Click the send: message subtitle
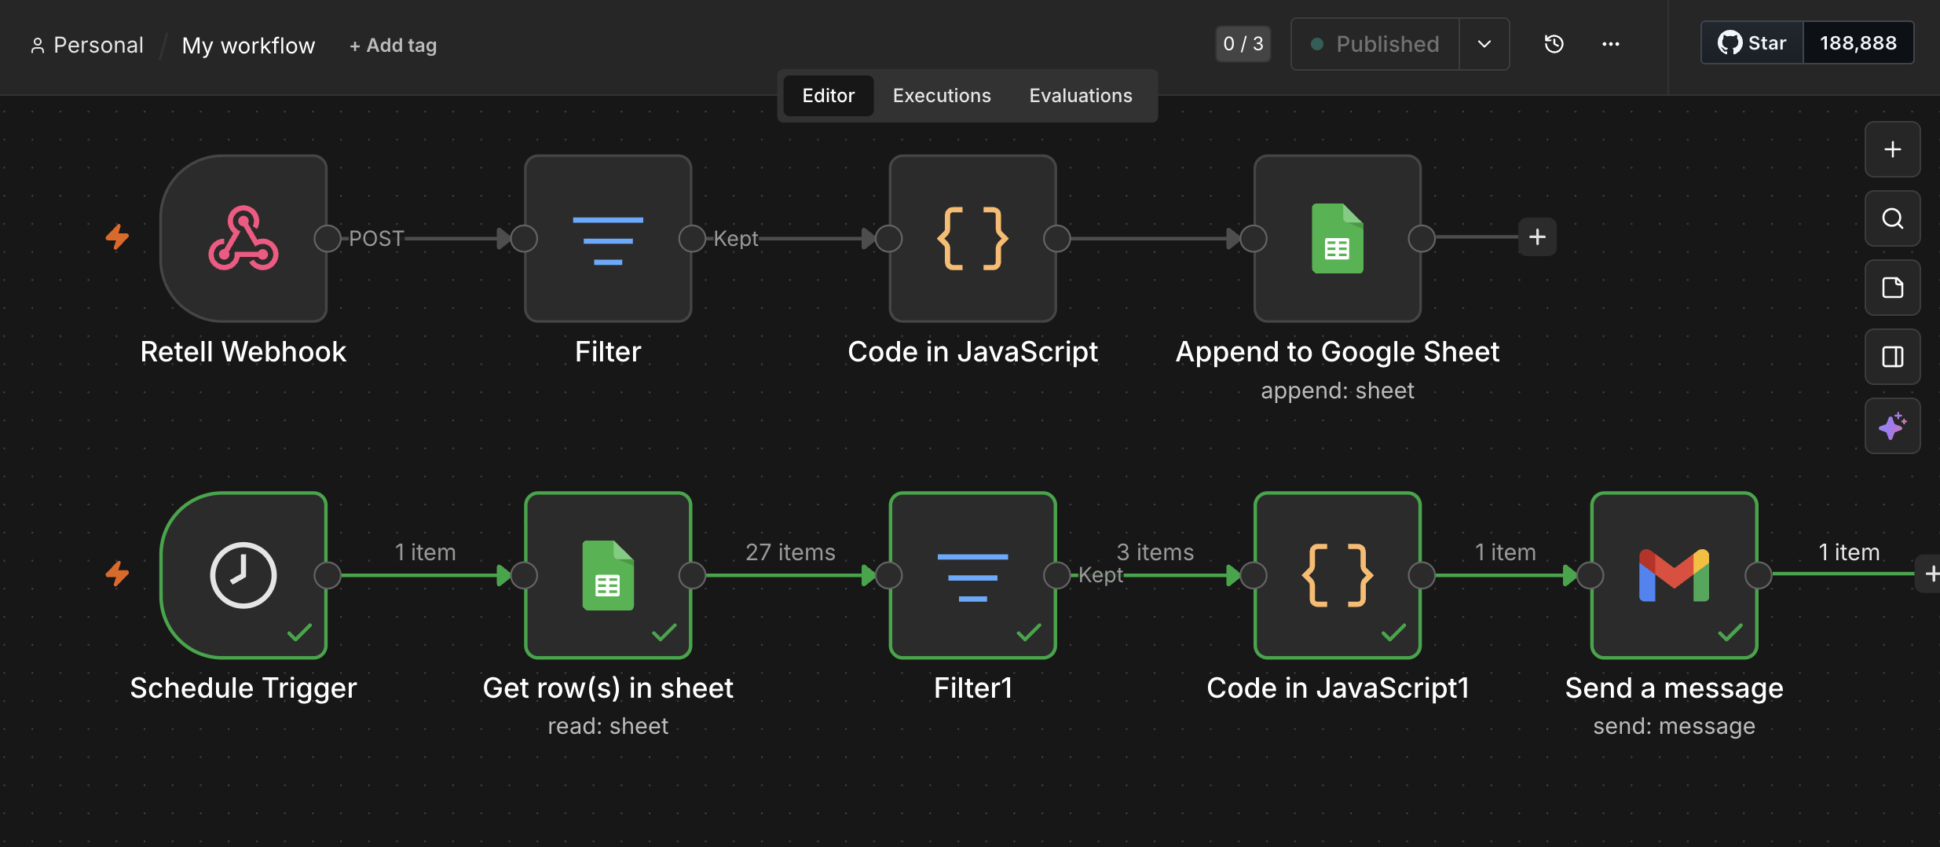Image resolution: width=1940 pixels, height=847 pixels. pos(1674,726)
